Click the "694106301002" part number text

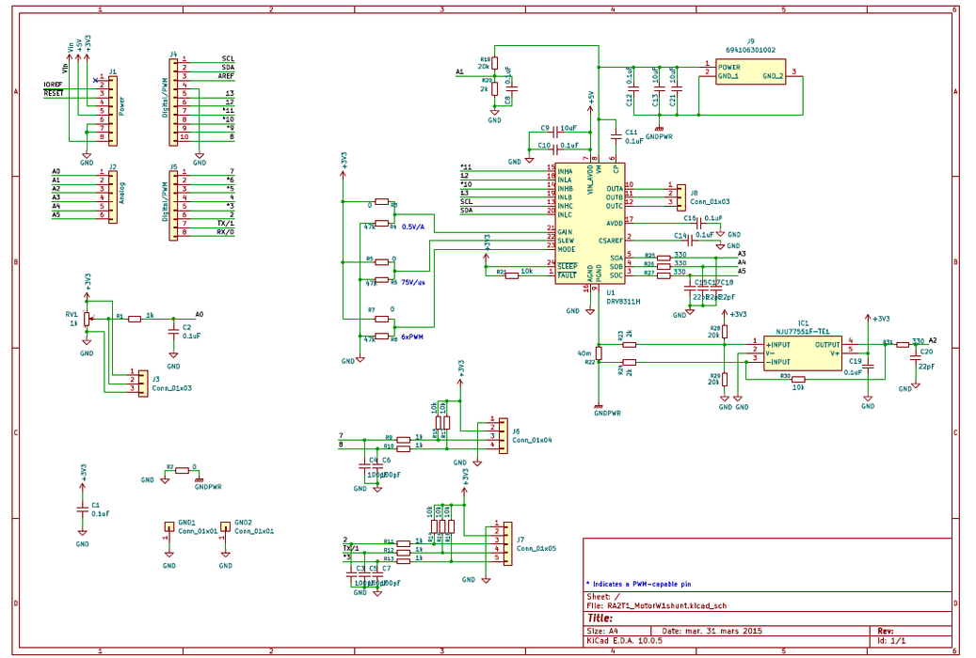[751, 50]
